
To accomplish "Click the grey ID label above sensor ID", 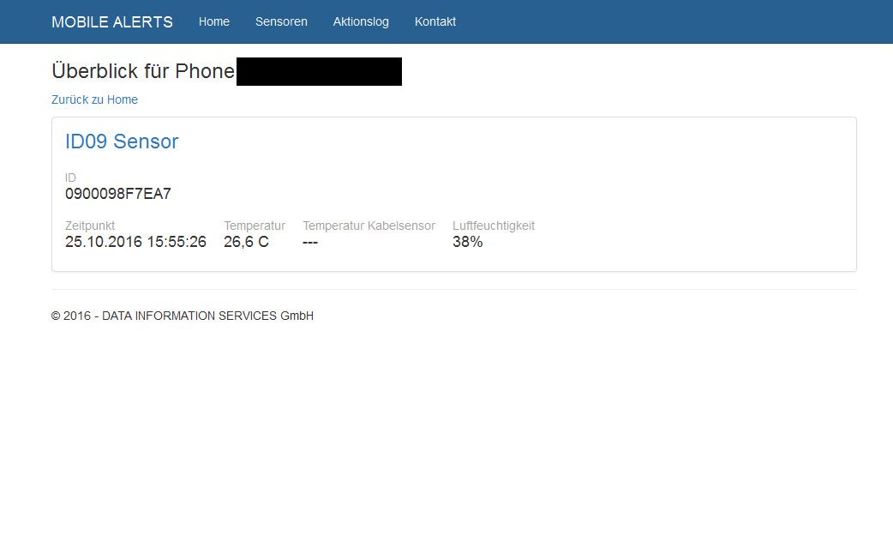I will click(71, 178).
